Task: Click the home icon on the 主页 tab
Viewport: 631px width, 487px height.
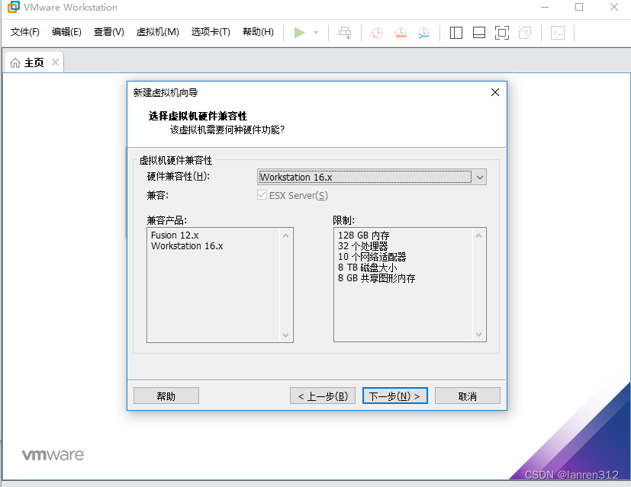Action: click(x=15, y=62)
